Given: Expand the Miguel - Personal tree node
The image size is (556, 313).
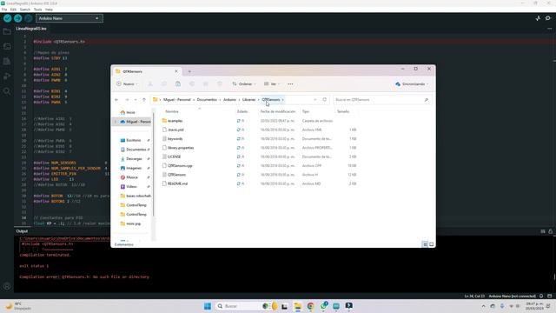Looking at the screenshot, I should [x=116, y=122].
